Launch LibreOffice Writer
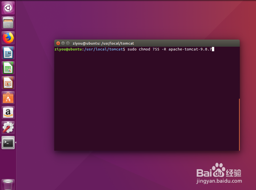This screenshot has width=256, height=190. click(8, 52)
